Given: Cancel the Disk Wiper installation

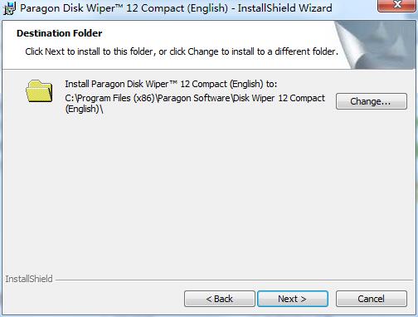Looking at the screenshot, I should click(372, 299).
